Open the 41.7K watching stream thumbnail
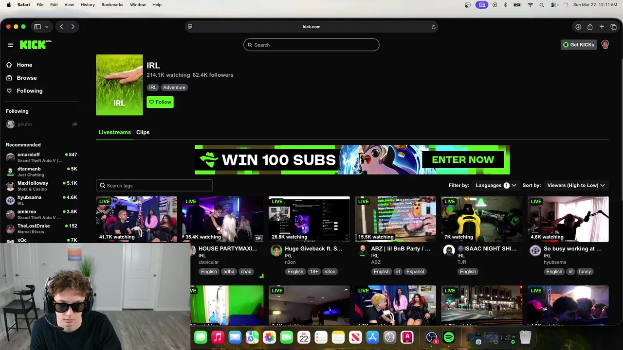The image size is (623, 350). point(136,219)
